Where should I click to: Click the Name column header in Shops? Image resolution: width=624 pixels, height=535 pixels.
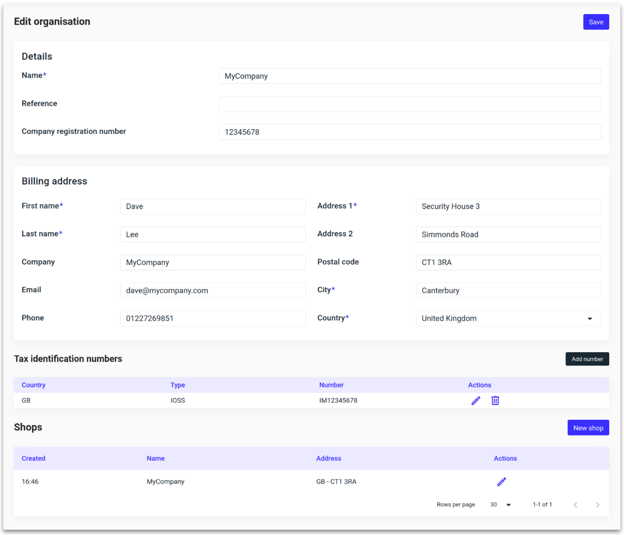(x=155, y=458)
